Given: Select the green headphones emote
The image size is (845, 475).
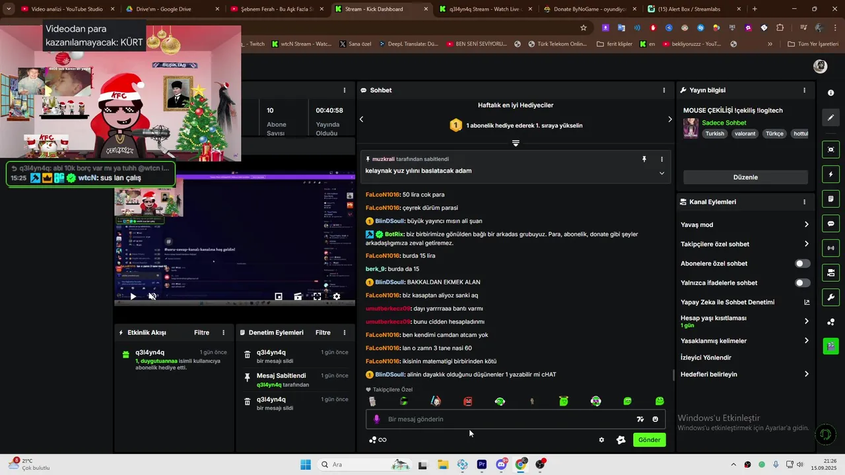Looking at the screenshot, I should pos(500,401).
